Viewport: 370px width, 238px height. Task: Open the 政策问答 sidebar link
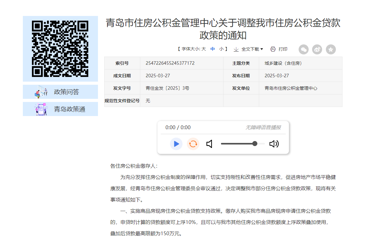66,92
